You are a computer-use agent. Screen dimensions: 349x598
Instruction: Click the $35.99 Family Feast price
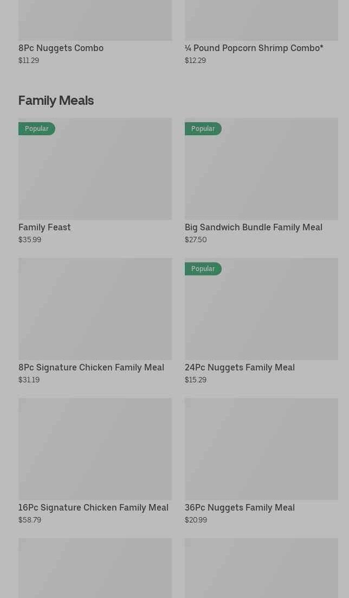coord(30,240)
